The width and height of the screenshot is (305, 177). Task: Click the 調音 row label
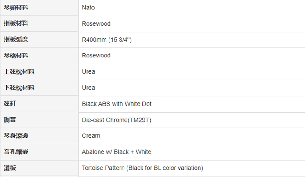(10, 120)
